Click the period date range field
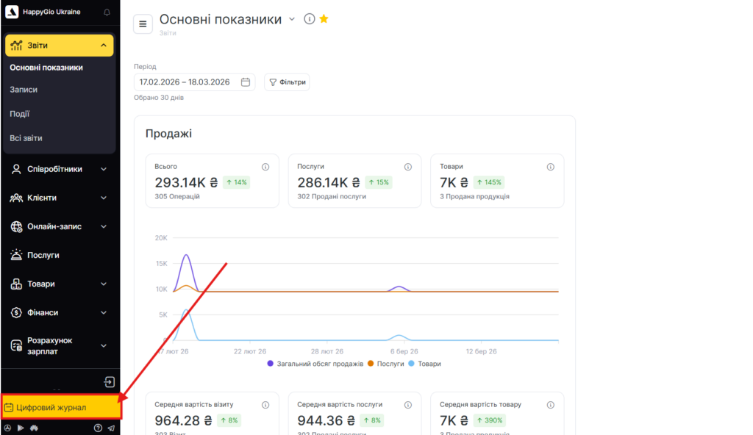This screenshot has width=753, height=435. pos(194,82)
